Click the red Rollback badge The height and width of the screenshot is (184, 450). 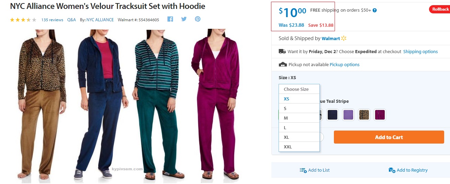click(x=440, y=9)
